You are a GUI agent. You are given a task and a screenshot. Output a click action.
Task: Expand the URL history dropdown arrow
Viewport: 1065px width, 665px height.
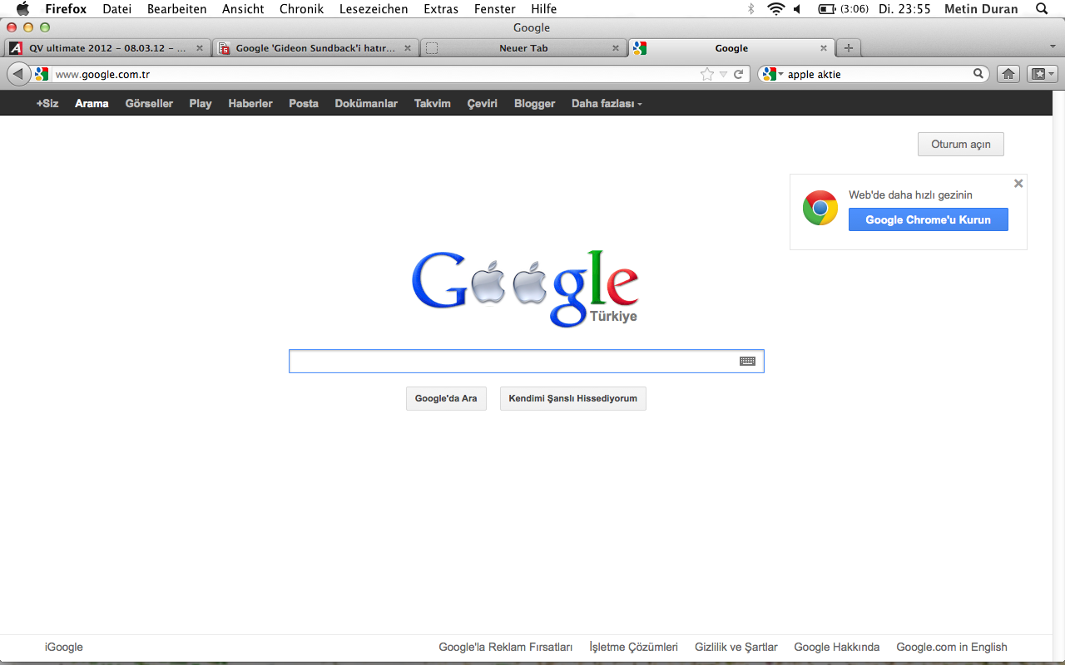(724, 75)
